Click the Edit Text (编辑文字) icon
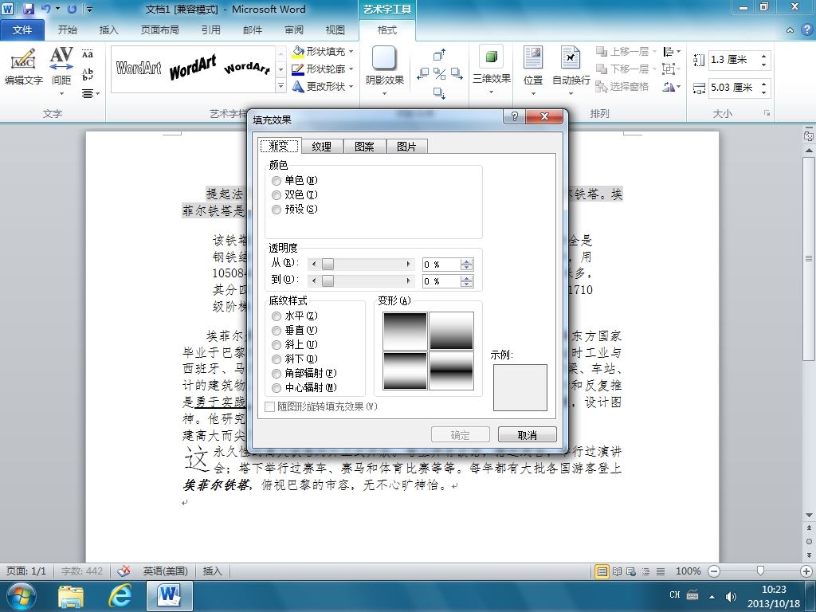 click(23, 67)
